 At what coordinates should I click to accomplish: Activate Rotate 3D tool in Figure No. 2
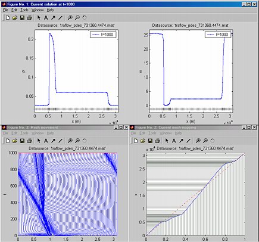(213, 141)
